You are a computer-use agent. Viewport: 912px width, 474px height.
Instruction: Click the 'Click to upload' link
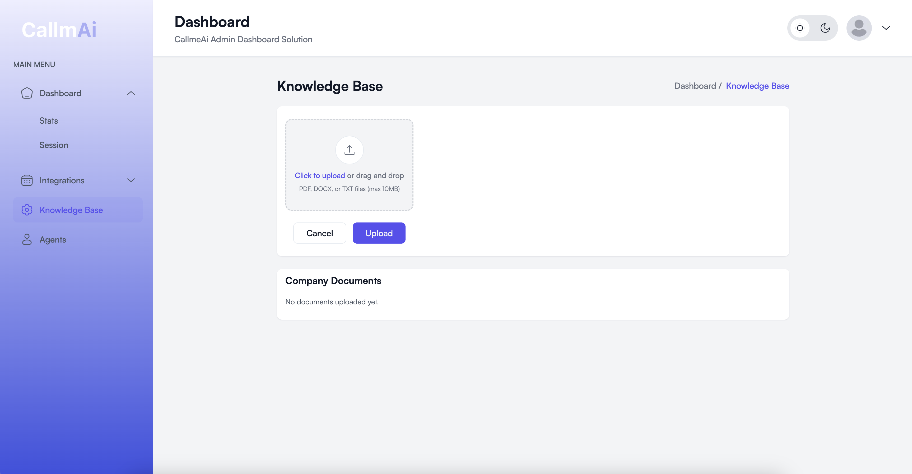pos(319,176)
